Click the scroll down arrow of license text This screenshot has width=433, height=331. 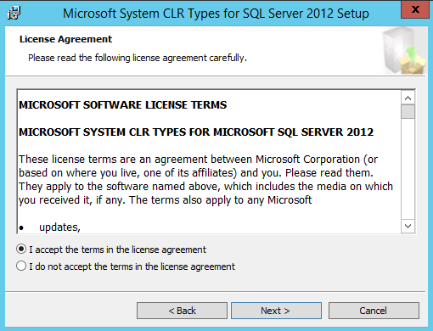[408, 226]
